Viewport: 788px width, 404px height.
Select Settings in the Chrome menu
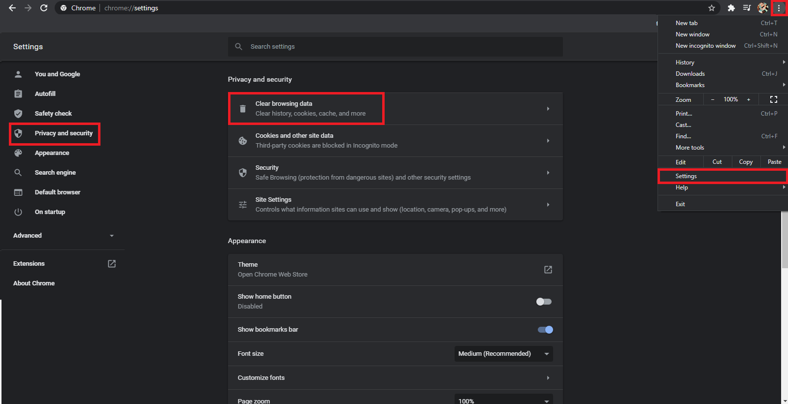722,176
